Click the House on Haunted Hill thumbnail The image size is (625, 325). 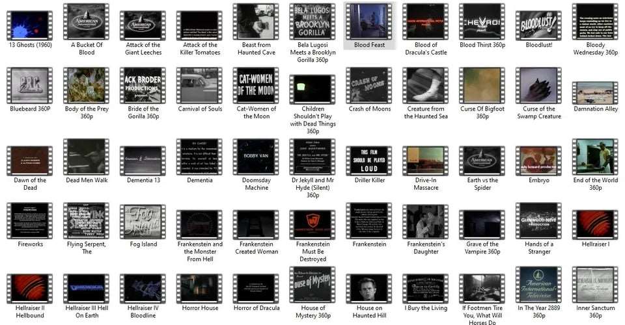coord(369,287)
